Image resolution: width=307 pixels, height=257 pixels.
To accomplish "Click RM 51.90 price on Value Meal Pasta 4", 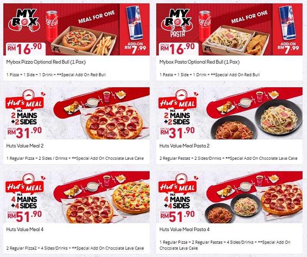I will pos(178,216).
